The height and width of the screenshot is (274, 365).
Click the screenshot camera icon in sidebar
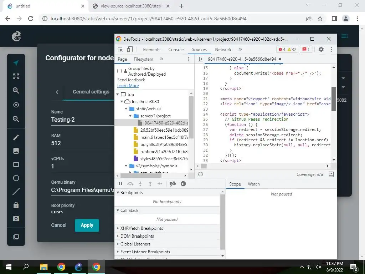tap(16, 219)
